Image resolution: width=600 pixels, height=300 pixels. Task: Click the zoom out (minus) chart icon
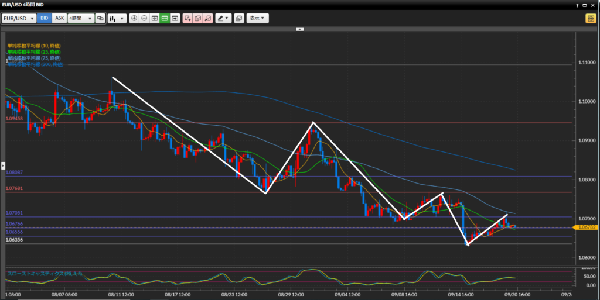[x=145, y=18]
